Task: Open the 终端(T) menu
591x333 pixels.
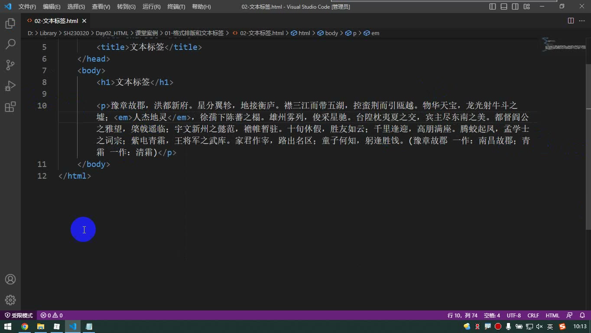Action: coord(176,7)
